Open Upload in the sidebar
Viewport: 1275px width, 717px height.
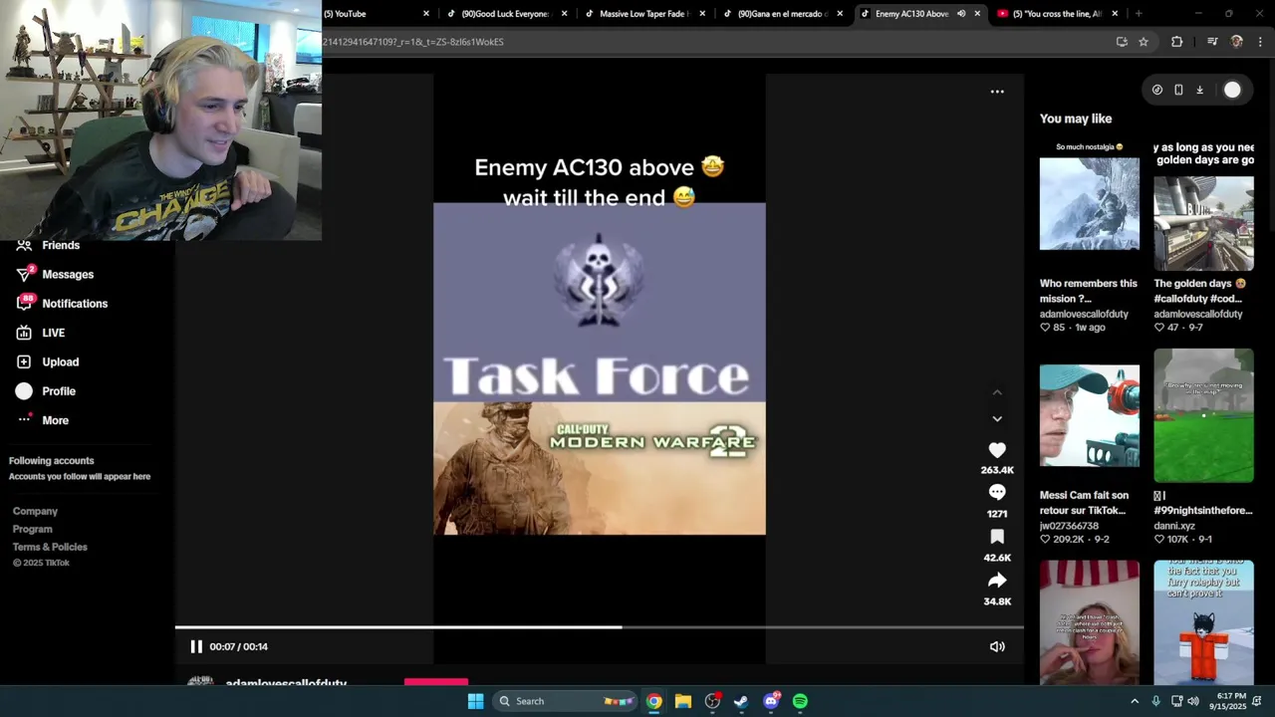tap(61, 361)
